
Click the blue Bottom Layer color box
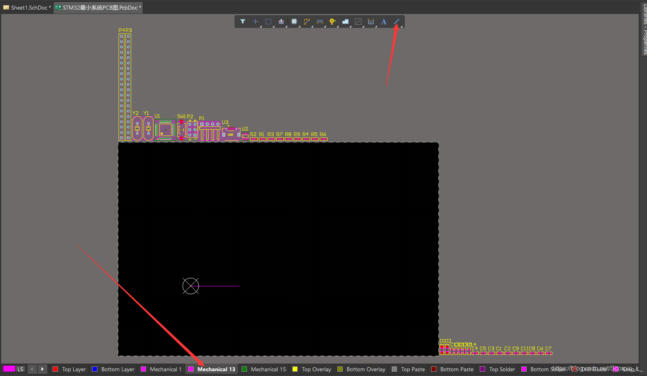[x=95, y=369]
